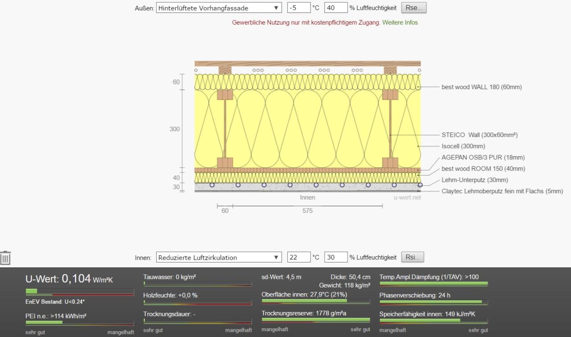Image resolution: width=571 pixels, height=337 pixels.
Task: Select the AGEPAN OSB/3 PUR (18mm) label
Action: click(x=483, y=157)
